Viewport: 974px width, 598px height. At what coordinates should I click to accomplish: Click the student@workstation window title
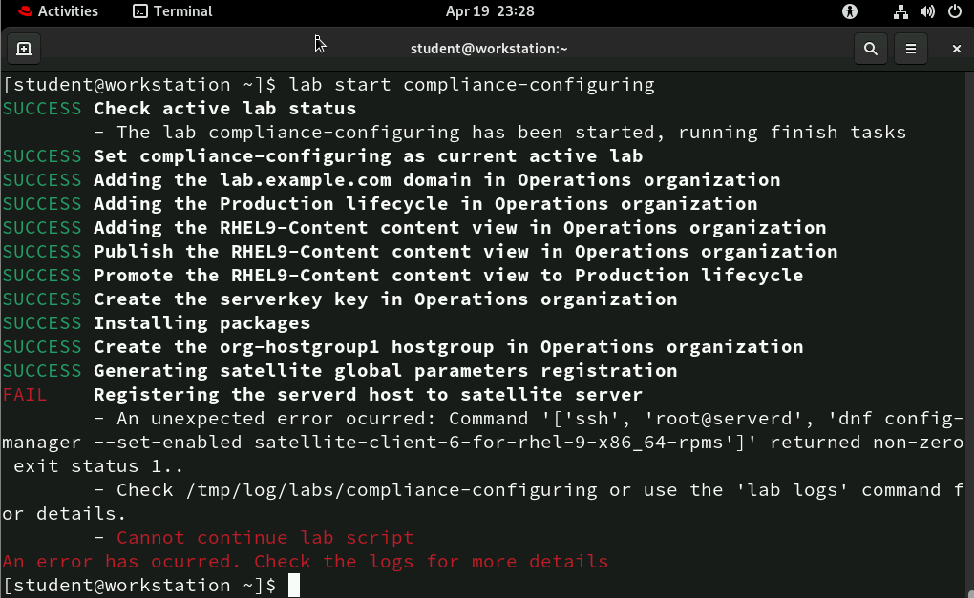point(489,49)
